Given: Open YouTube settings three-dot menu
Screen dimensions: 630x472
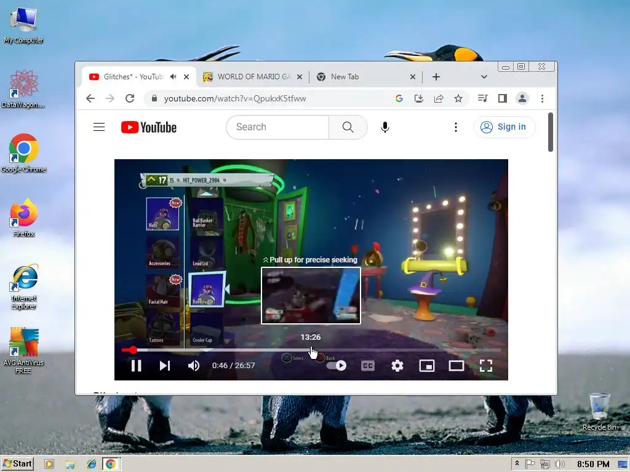Looking at the screenshot, I should click(x=456, y=127).
